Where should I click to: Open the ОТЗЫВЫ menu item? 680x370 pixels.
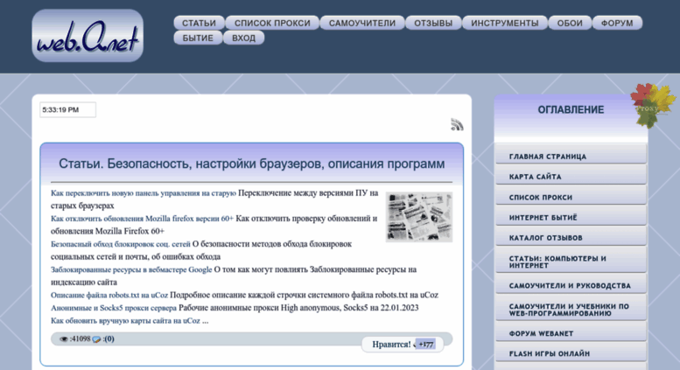(433, 23)
